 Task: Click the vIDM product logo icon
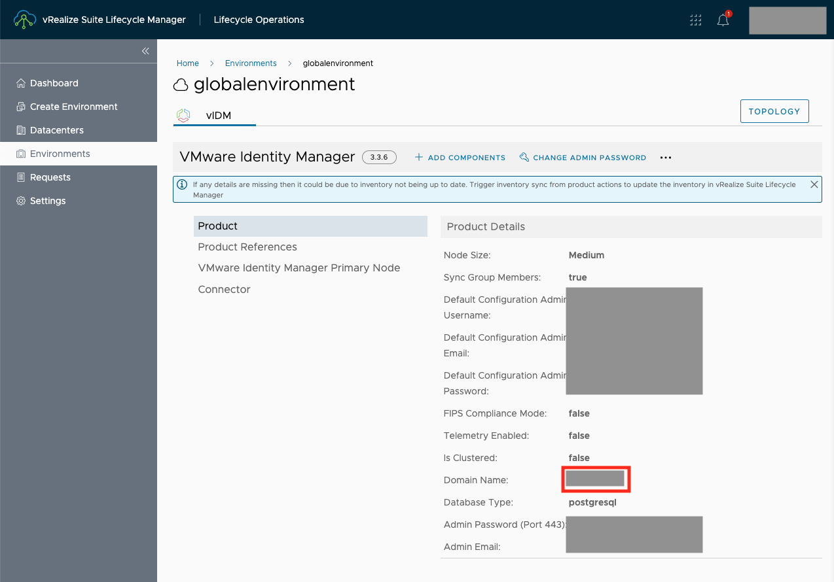pos(183,115)
